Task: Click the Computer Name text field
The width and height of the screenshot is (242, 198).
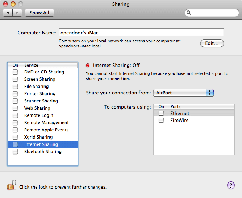Action: click(x=141, y=33)
